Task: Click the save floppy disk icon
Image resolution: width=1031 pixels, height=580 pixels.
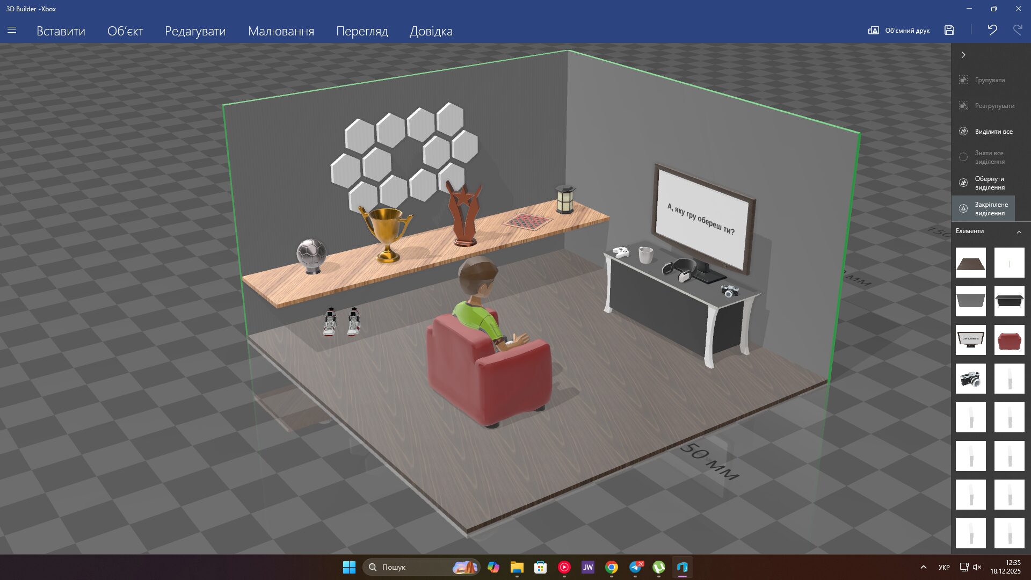Action: (949, 31)
